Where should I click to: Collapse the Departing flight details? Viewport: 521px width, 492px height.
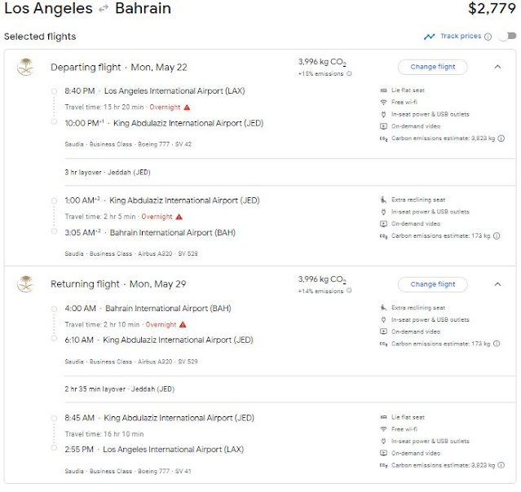497,67
